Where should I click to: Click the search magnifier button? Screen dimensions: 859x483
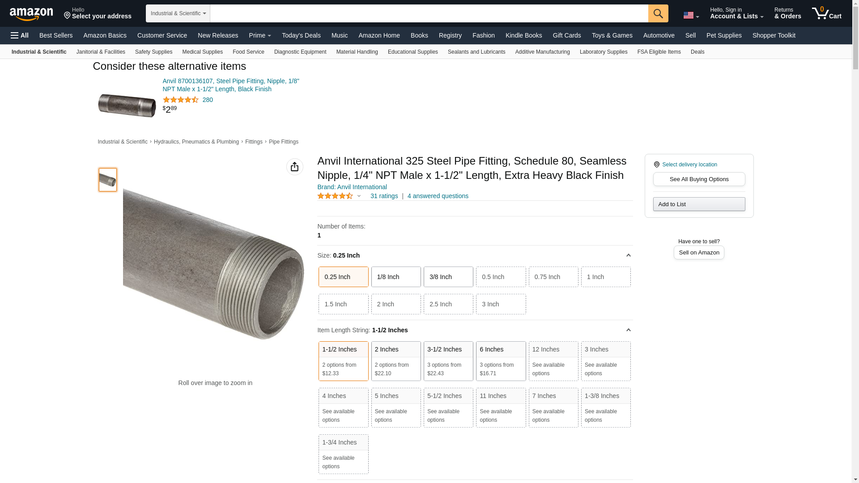point(658,13)
